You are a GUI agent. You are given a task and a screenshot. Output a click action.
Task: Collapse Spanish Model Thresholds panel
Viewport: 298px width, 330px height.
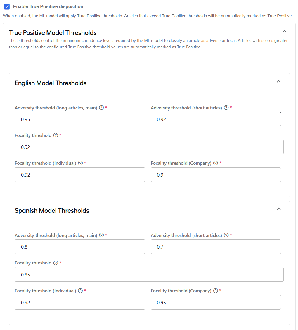pyautogui.click(x=278, y=209)
